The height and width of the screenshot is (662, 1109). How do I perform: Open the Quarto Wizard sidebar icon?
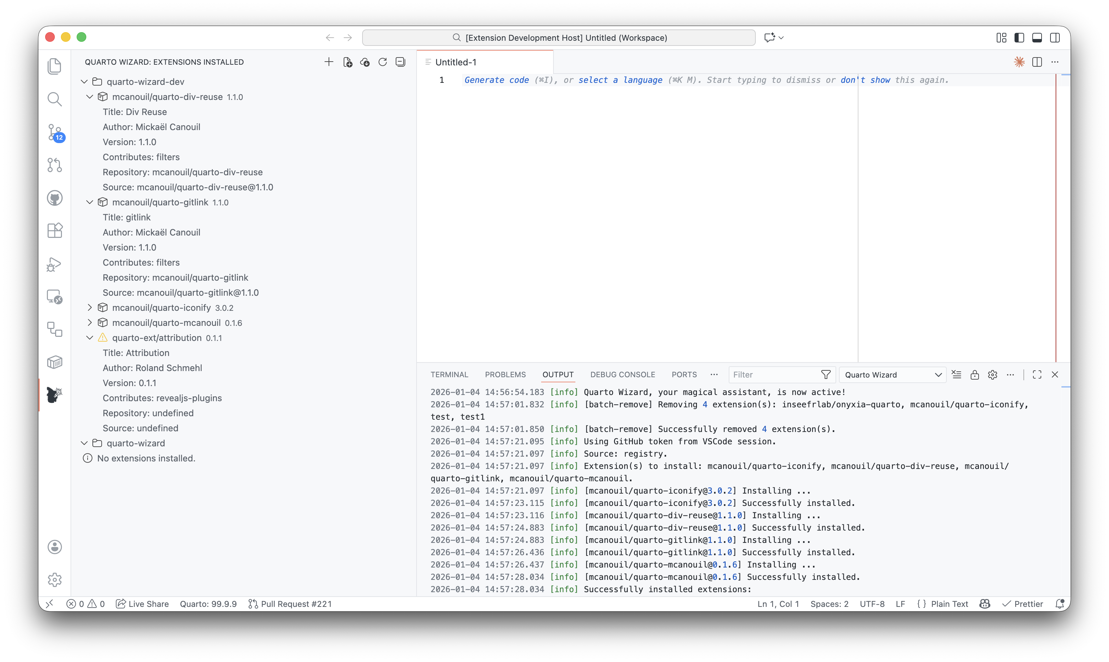[54, 394]
